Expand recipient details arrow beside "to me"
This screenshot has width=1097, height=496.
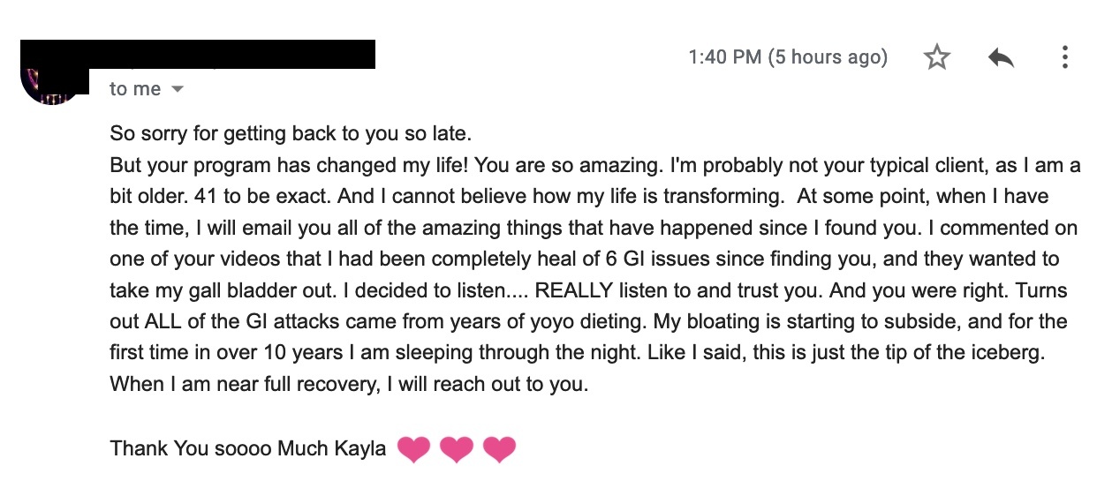[x=178, y=89]
